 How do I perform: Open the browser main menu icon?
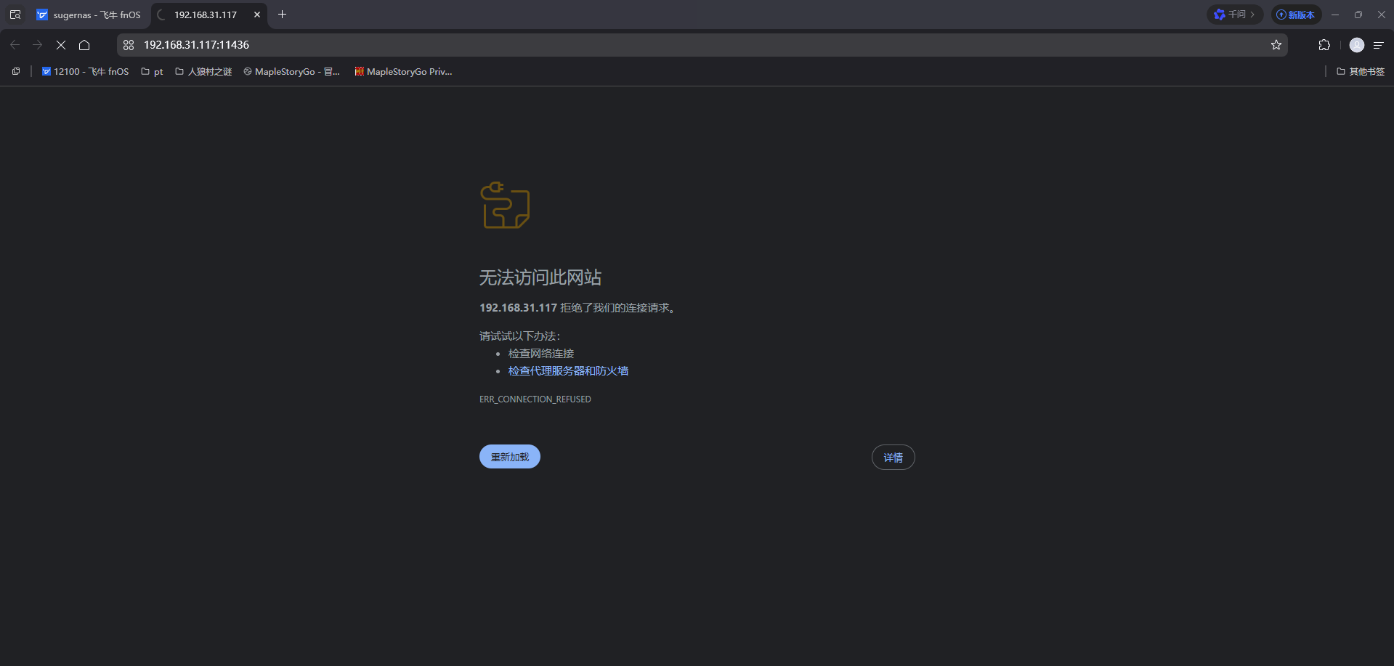(x=1378, y=45)
